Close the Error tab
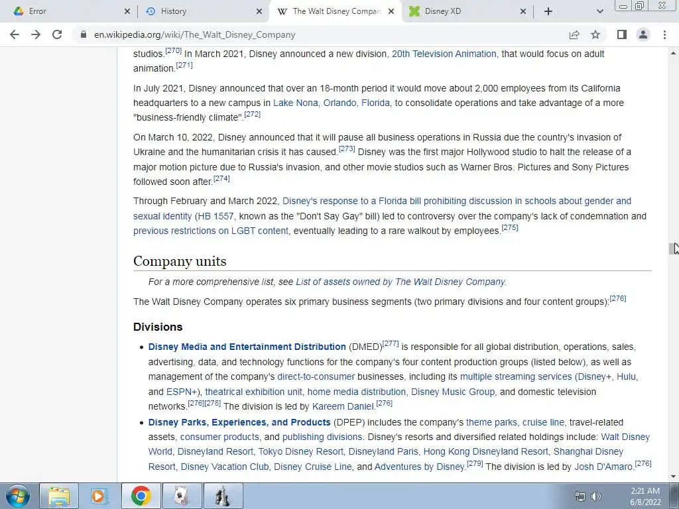 [127, 11]
